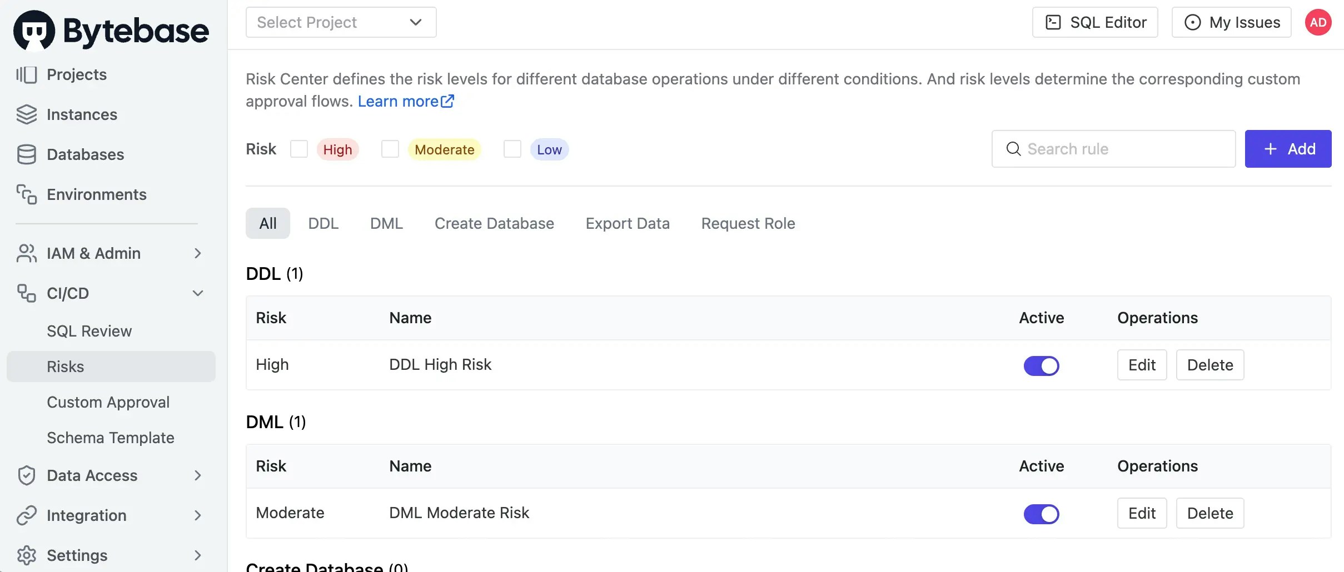Click the Add rule button
This screenshot has width=1344, height=572.
tap(1288, 149)
